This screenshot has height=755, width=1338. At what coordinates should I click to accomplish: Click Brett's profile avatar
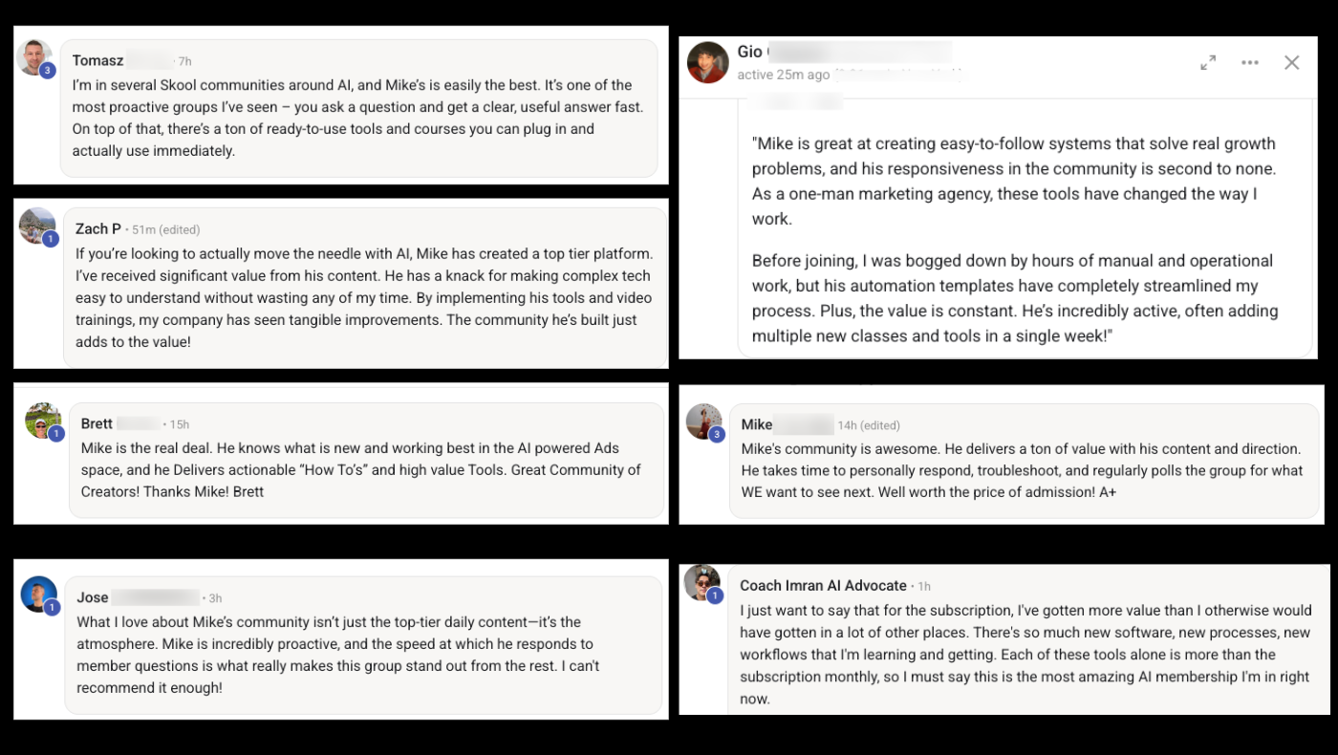[42, 421]
